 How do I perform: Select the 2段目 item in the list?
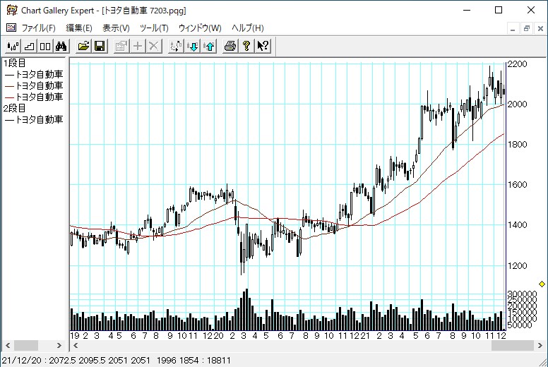[x=14, y=108]
